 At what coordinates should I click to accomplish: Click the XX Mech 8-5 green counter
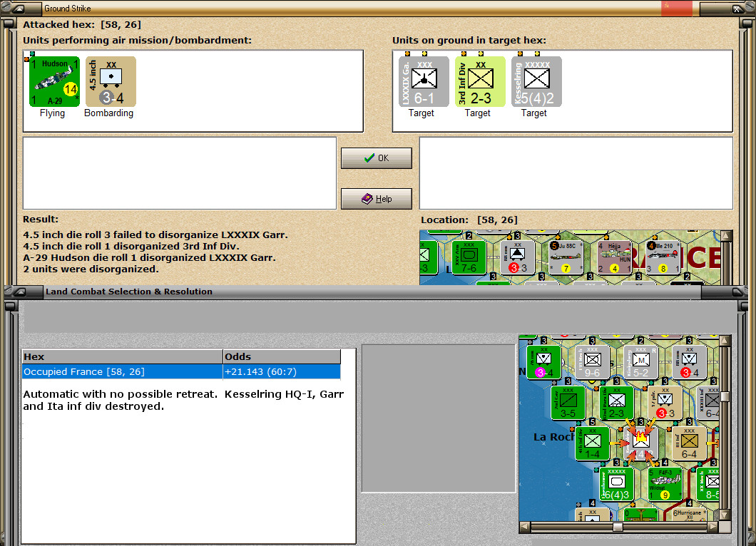pos(708,484)
